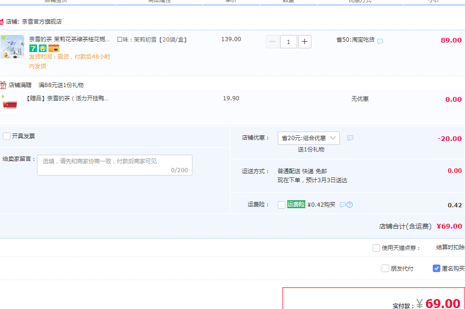
Task: Expand the 省20元:组合优惠 dropdown
Action: point(309,138)
